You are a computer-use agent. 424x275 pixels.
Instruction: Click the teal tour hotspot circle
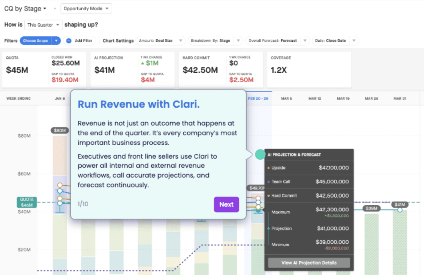(260, 155)
